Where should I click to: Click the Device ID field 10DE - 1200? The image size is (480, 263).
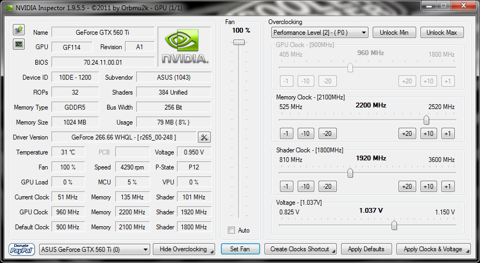(x=75, y=78)
